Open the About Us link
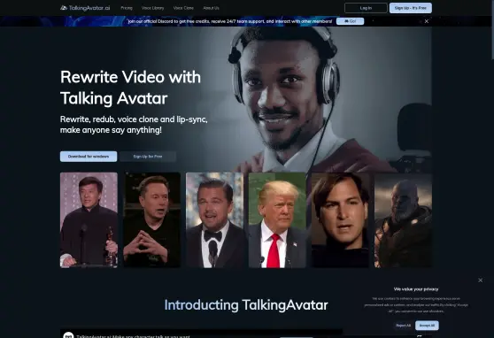 tap(211, 8)
